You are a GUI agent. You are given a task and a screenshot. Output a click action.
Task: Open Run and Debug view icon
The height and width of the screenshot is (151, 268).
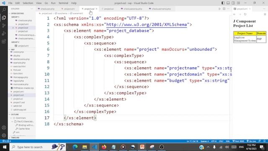(4, 34)
